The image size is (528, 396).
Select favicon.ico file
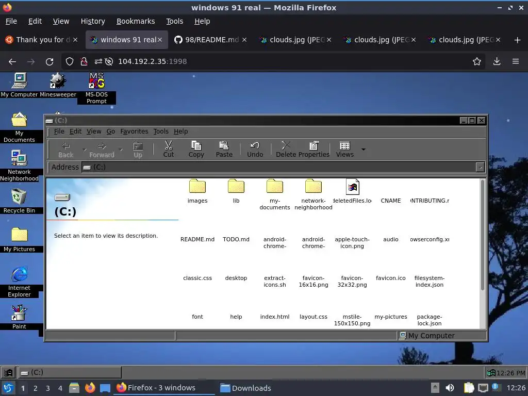pyautogui.click(x=391, y=278)
